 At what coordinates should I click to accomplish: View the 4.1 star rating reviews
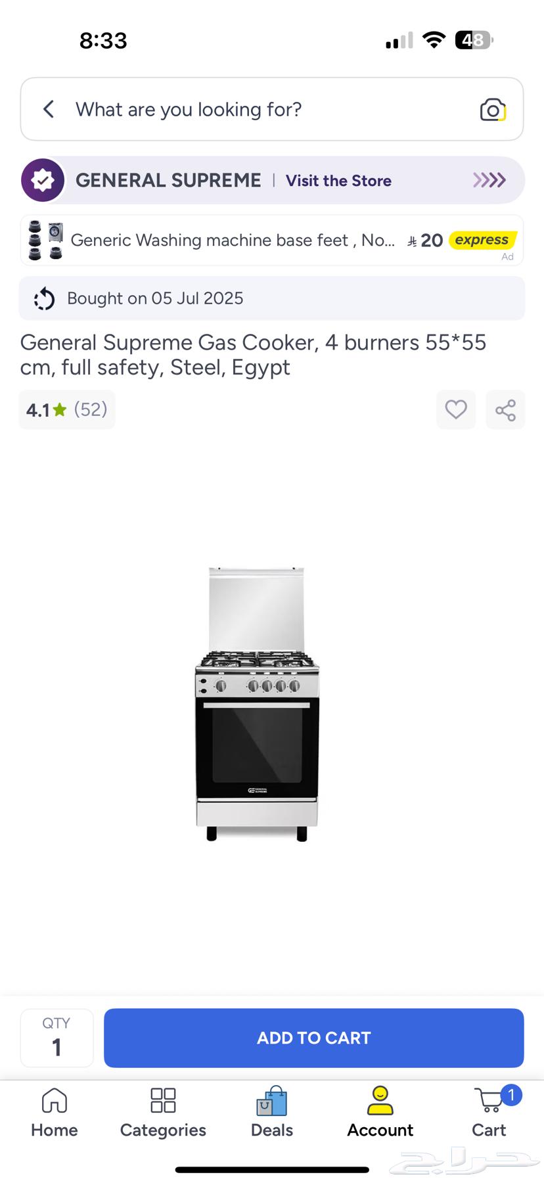[x=67, y=409]
